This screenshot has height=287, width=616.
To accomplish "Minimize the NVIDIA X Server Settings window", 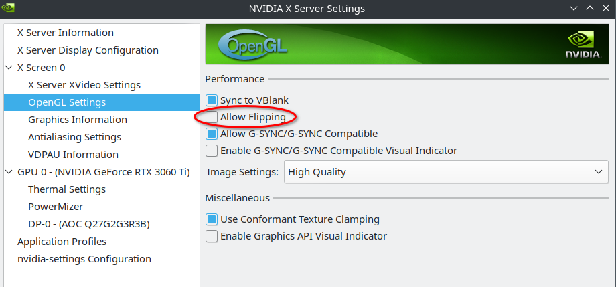I will [x=574, y=9].
